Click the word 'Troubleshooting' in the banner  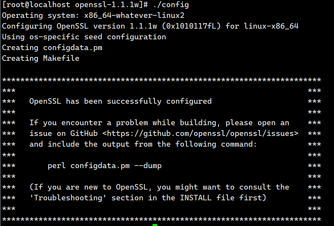(x=68, y=198)
